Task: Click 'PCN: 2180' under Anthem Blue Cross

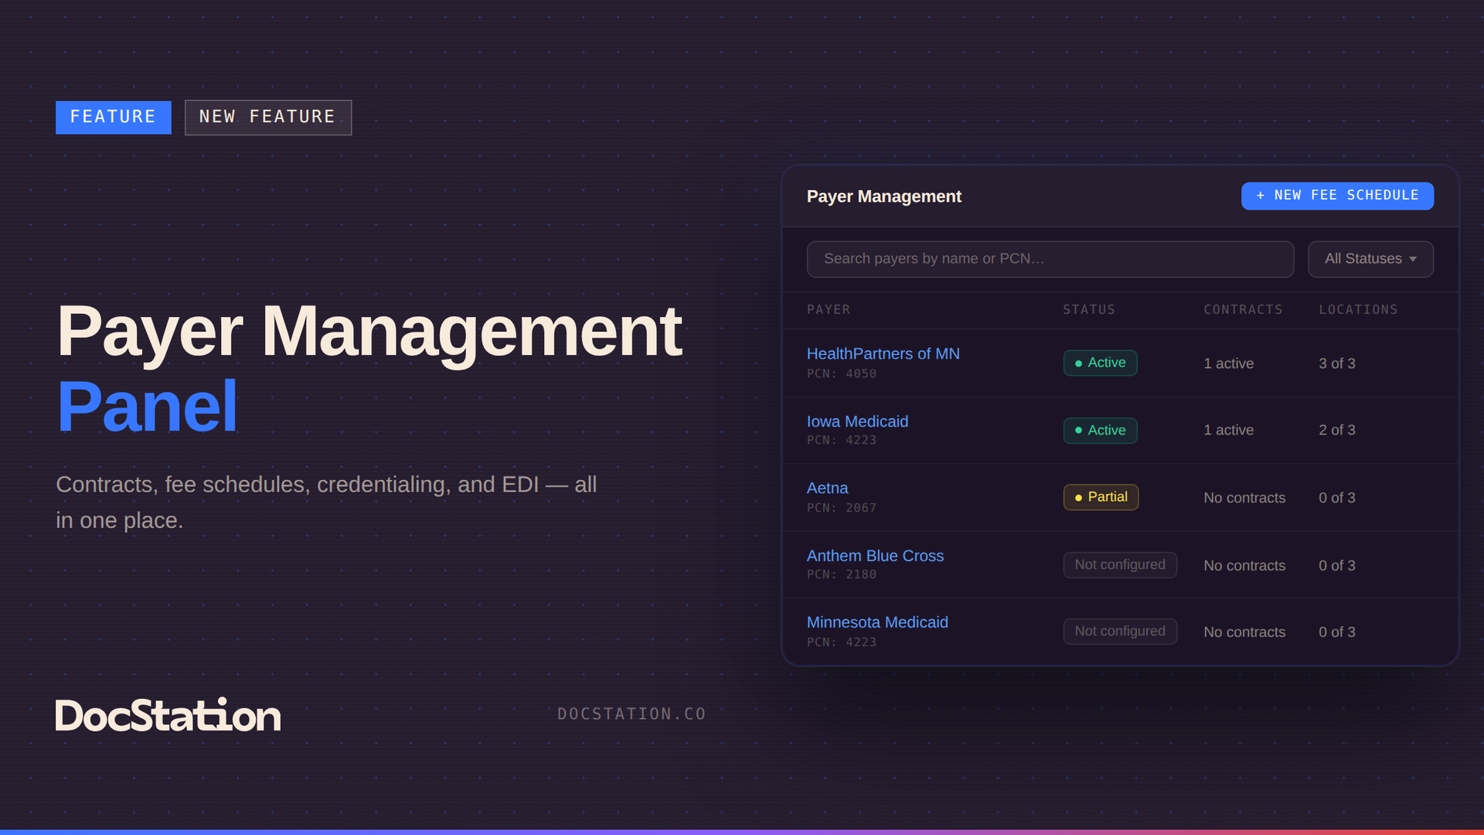Action: tap(842, 574)
